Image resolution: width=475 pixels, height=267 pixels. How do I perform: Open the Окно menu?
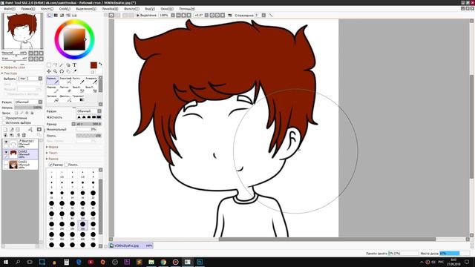[x=167, y=9]
